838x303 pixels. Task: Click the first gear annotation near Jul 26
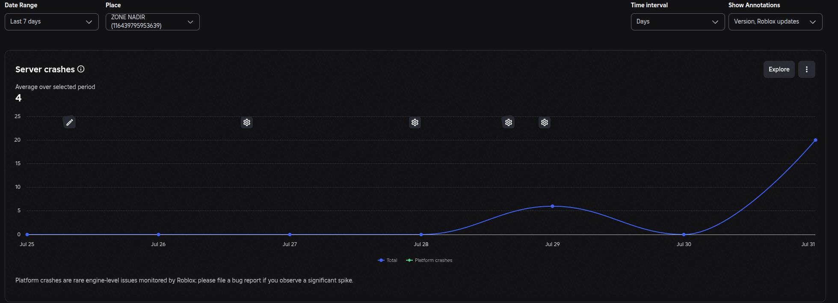[x=247, y=122]
